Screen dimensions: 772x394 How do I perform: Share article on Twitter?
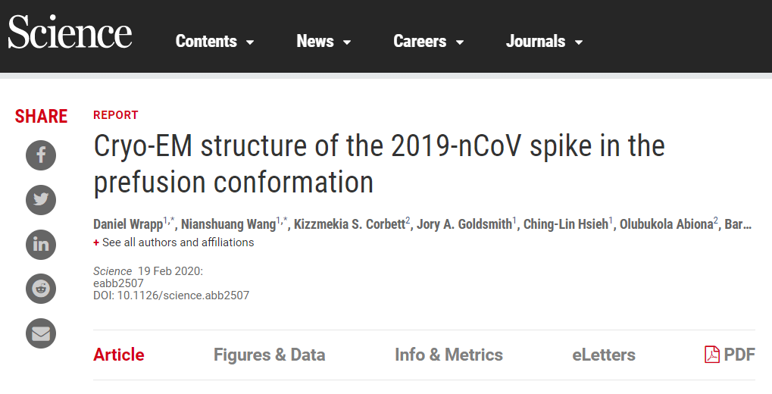(41, 199)
